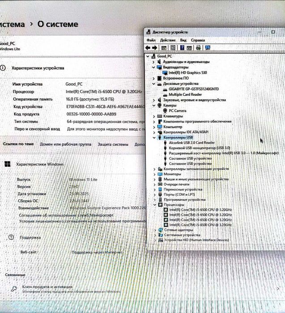
Task: Expand the Мониторы node
Action: (154, 174)
